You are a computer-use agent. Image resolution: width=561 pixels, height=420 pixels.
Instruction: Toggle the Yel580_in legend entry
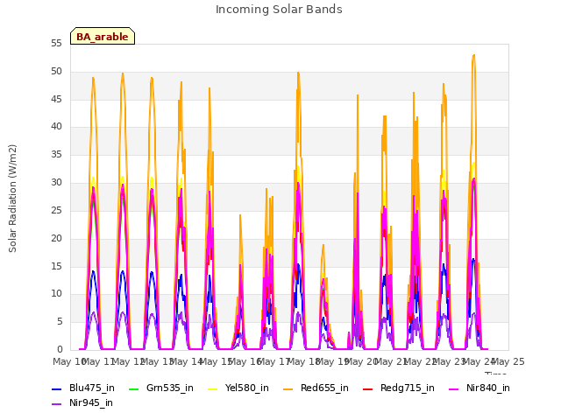point(238,388)
